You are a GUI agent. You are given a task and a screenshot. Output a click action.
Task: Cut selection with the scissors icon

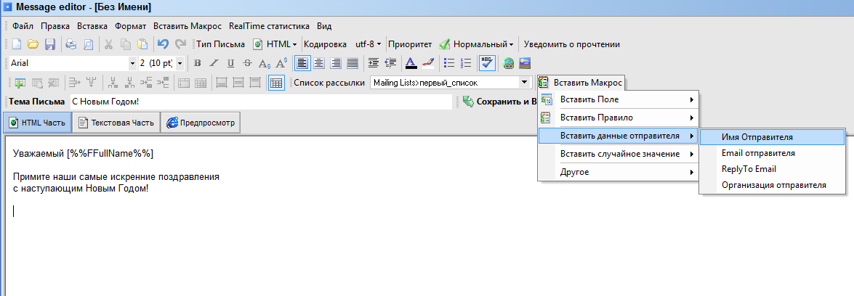tap(109, 44)
